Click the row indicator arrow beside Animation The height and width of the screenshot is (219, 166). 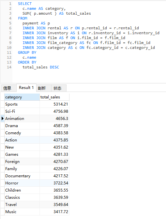coord(3,119)
